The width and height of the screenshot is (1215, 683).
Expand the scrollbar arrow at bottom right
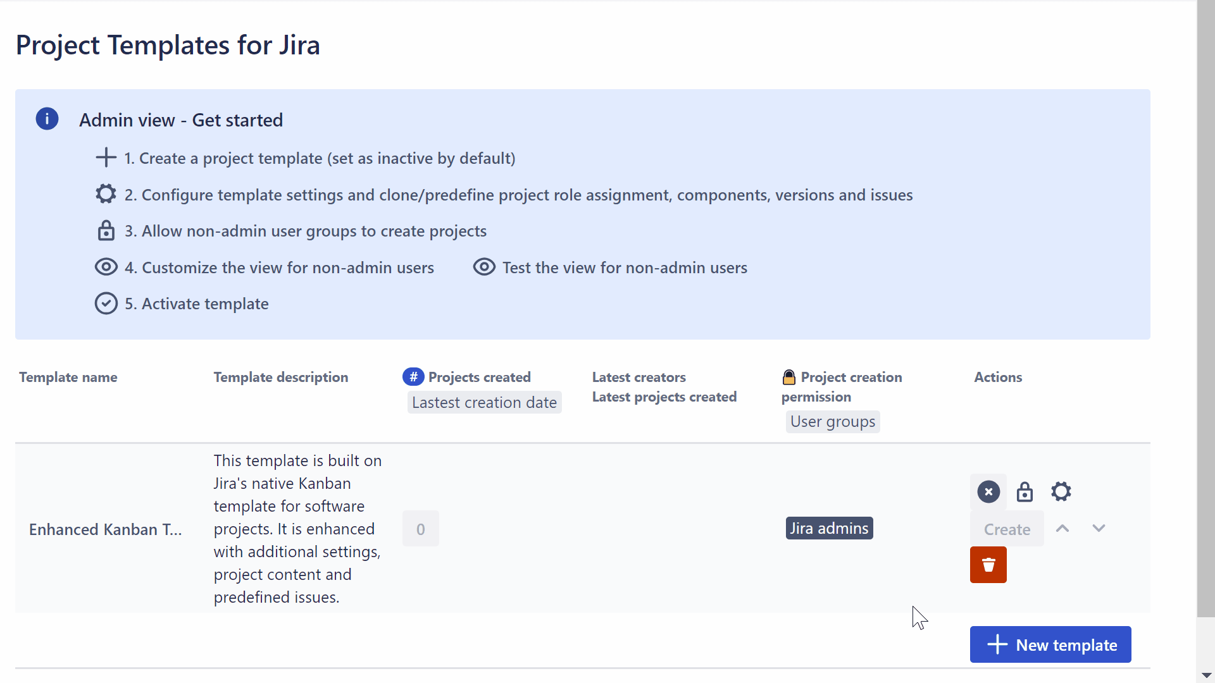point(1206,675)
